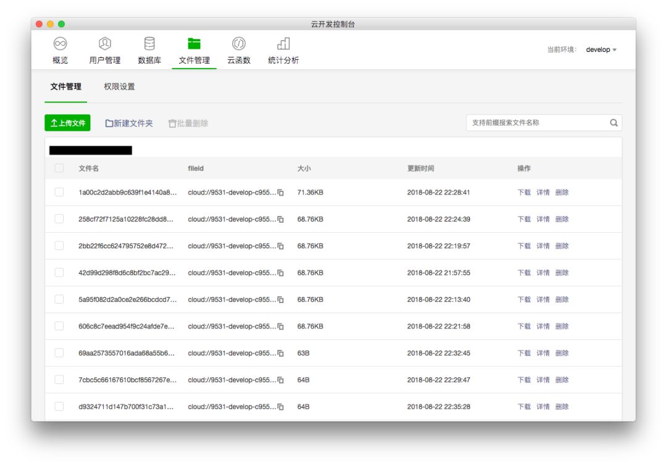Tick the select-all checkbox in table header
667x466 pixels.
[x=59, y=168]
